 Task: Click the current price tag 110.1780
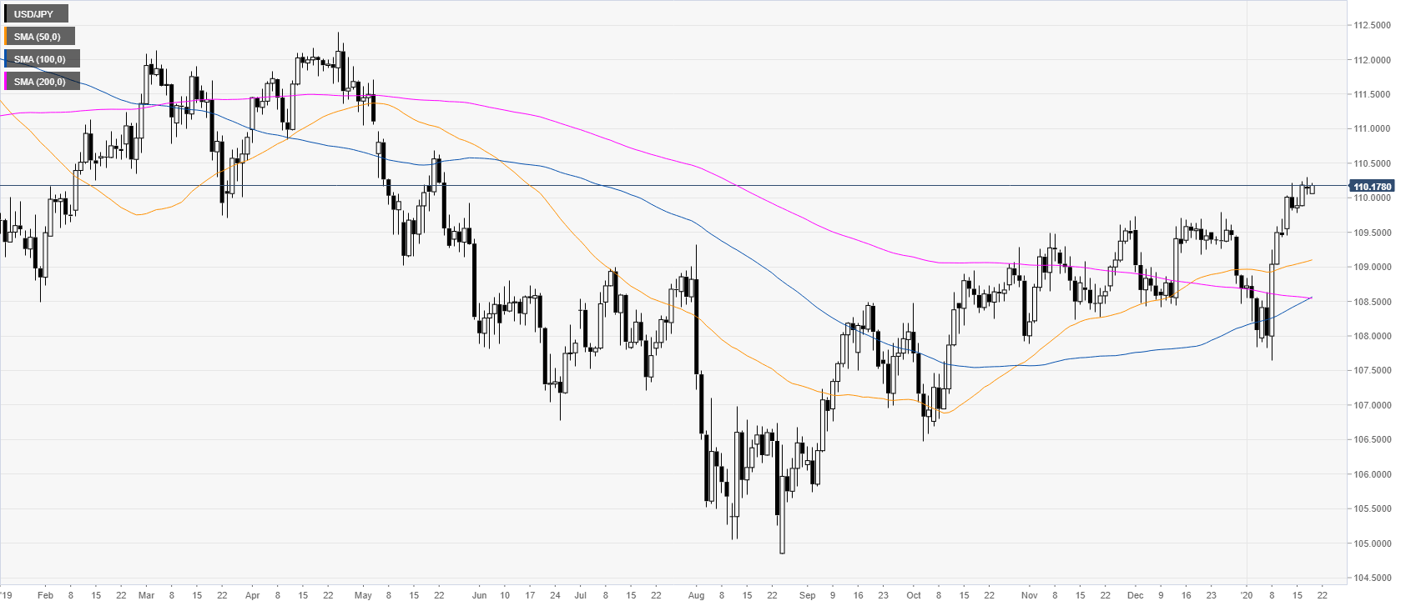click(x=1372, y=187)
